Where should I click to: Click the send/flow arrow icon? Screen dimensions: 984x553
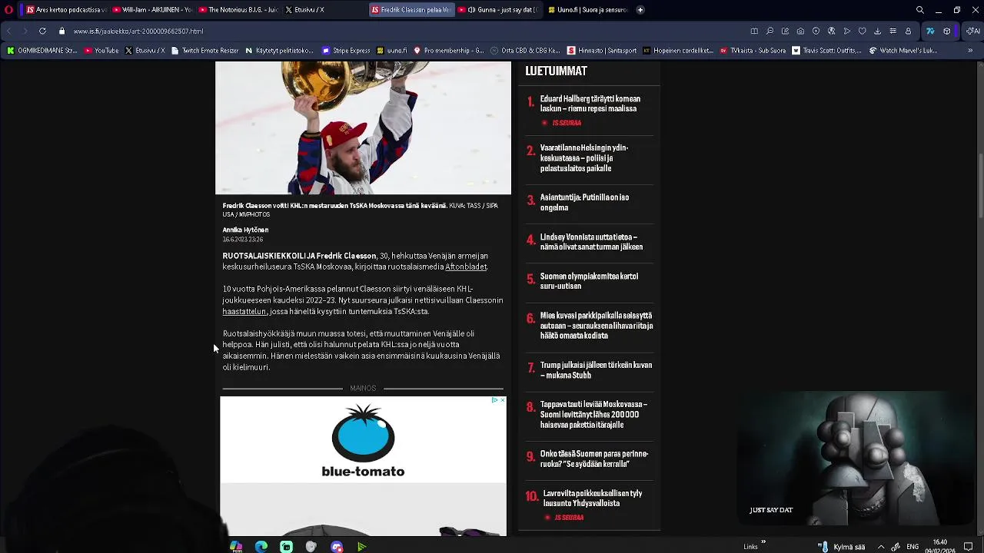[846, 31]
